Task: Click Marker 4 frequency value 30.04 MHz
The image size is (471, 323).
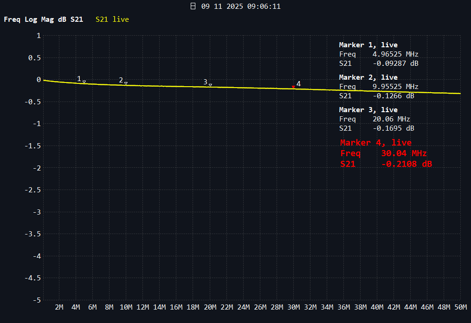Action: click(x=404, y=153)
